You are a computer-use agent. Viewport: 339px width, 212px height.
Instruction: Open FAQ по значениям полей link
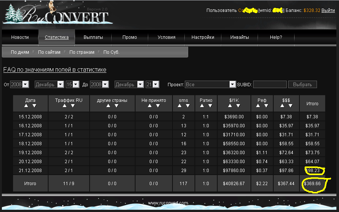tap(55, 70)
